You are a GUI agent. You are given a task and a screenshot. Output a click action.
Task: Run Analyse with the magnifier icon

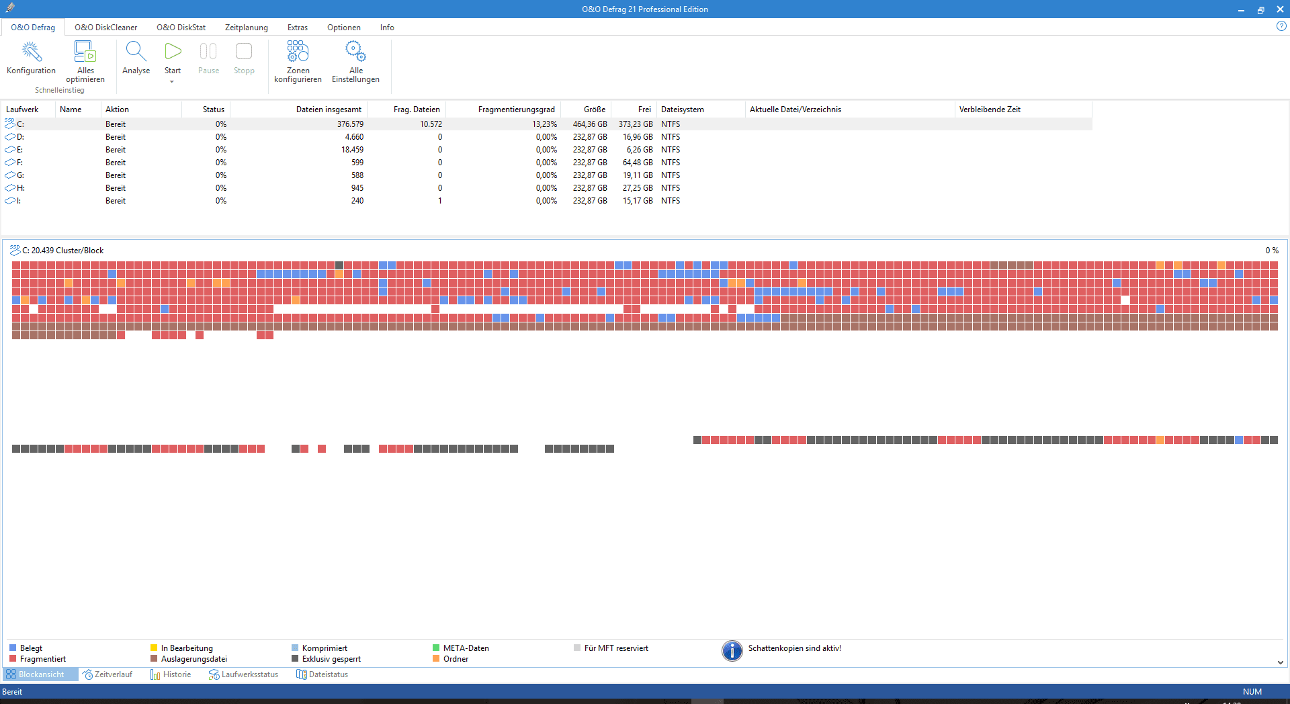[x=136, y=52]
